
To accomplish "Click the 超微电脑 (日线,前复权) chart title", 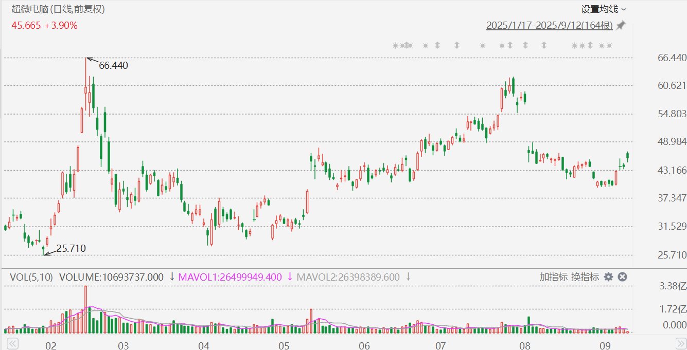I will pos(58,9).
